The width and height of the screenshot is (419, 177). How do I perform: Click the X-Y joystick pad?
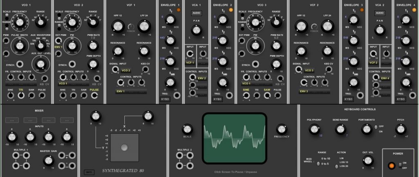pyautogui.click(x=124, y=148)
